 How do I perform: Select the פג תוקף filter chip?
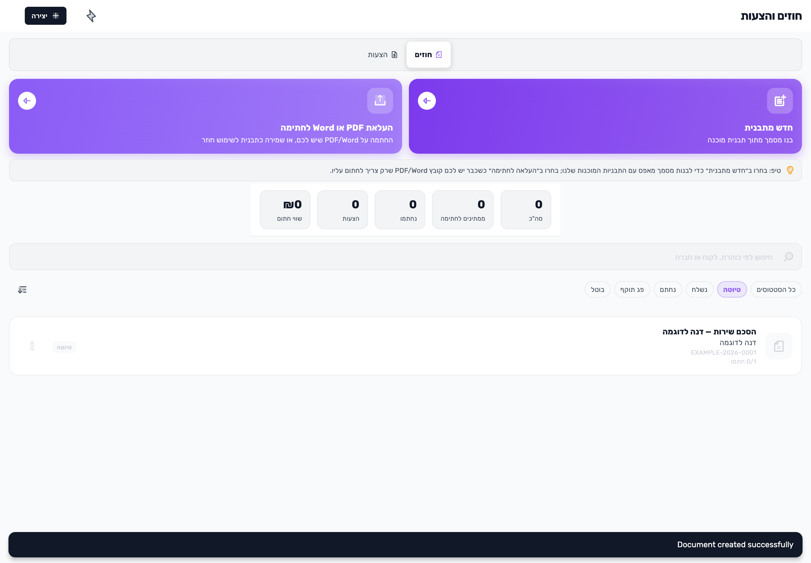(632, 290)
